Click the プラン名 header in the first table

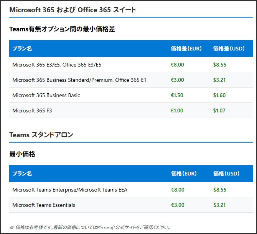pos(22,49)
